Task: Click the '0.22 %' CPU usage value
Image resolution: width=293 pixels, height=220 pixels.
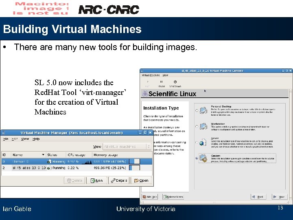Action: (73, 168)
